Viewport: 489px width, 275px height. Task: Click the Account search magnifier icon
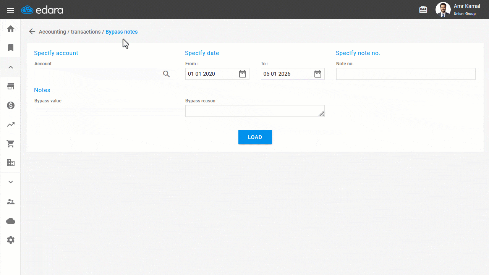166,74
